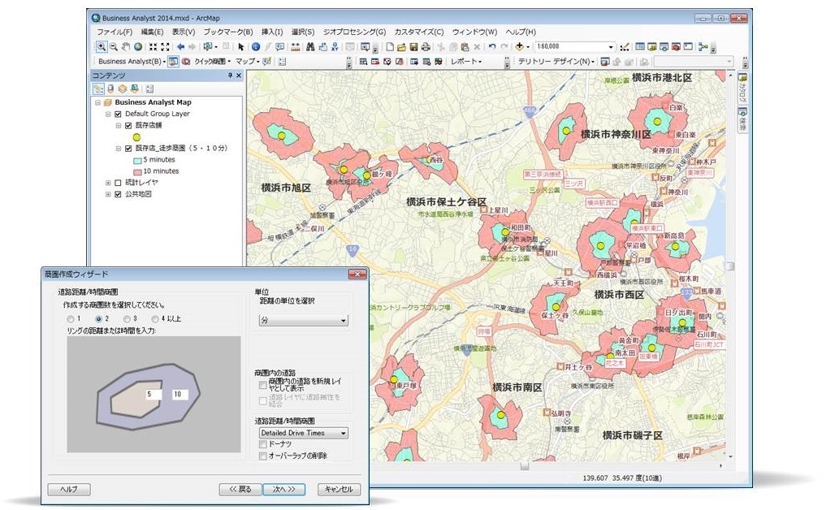Select radio button for 1 trade area
Viewport: 835px width, 510px height.
coord(71,319)
